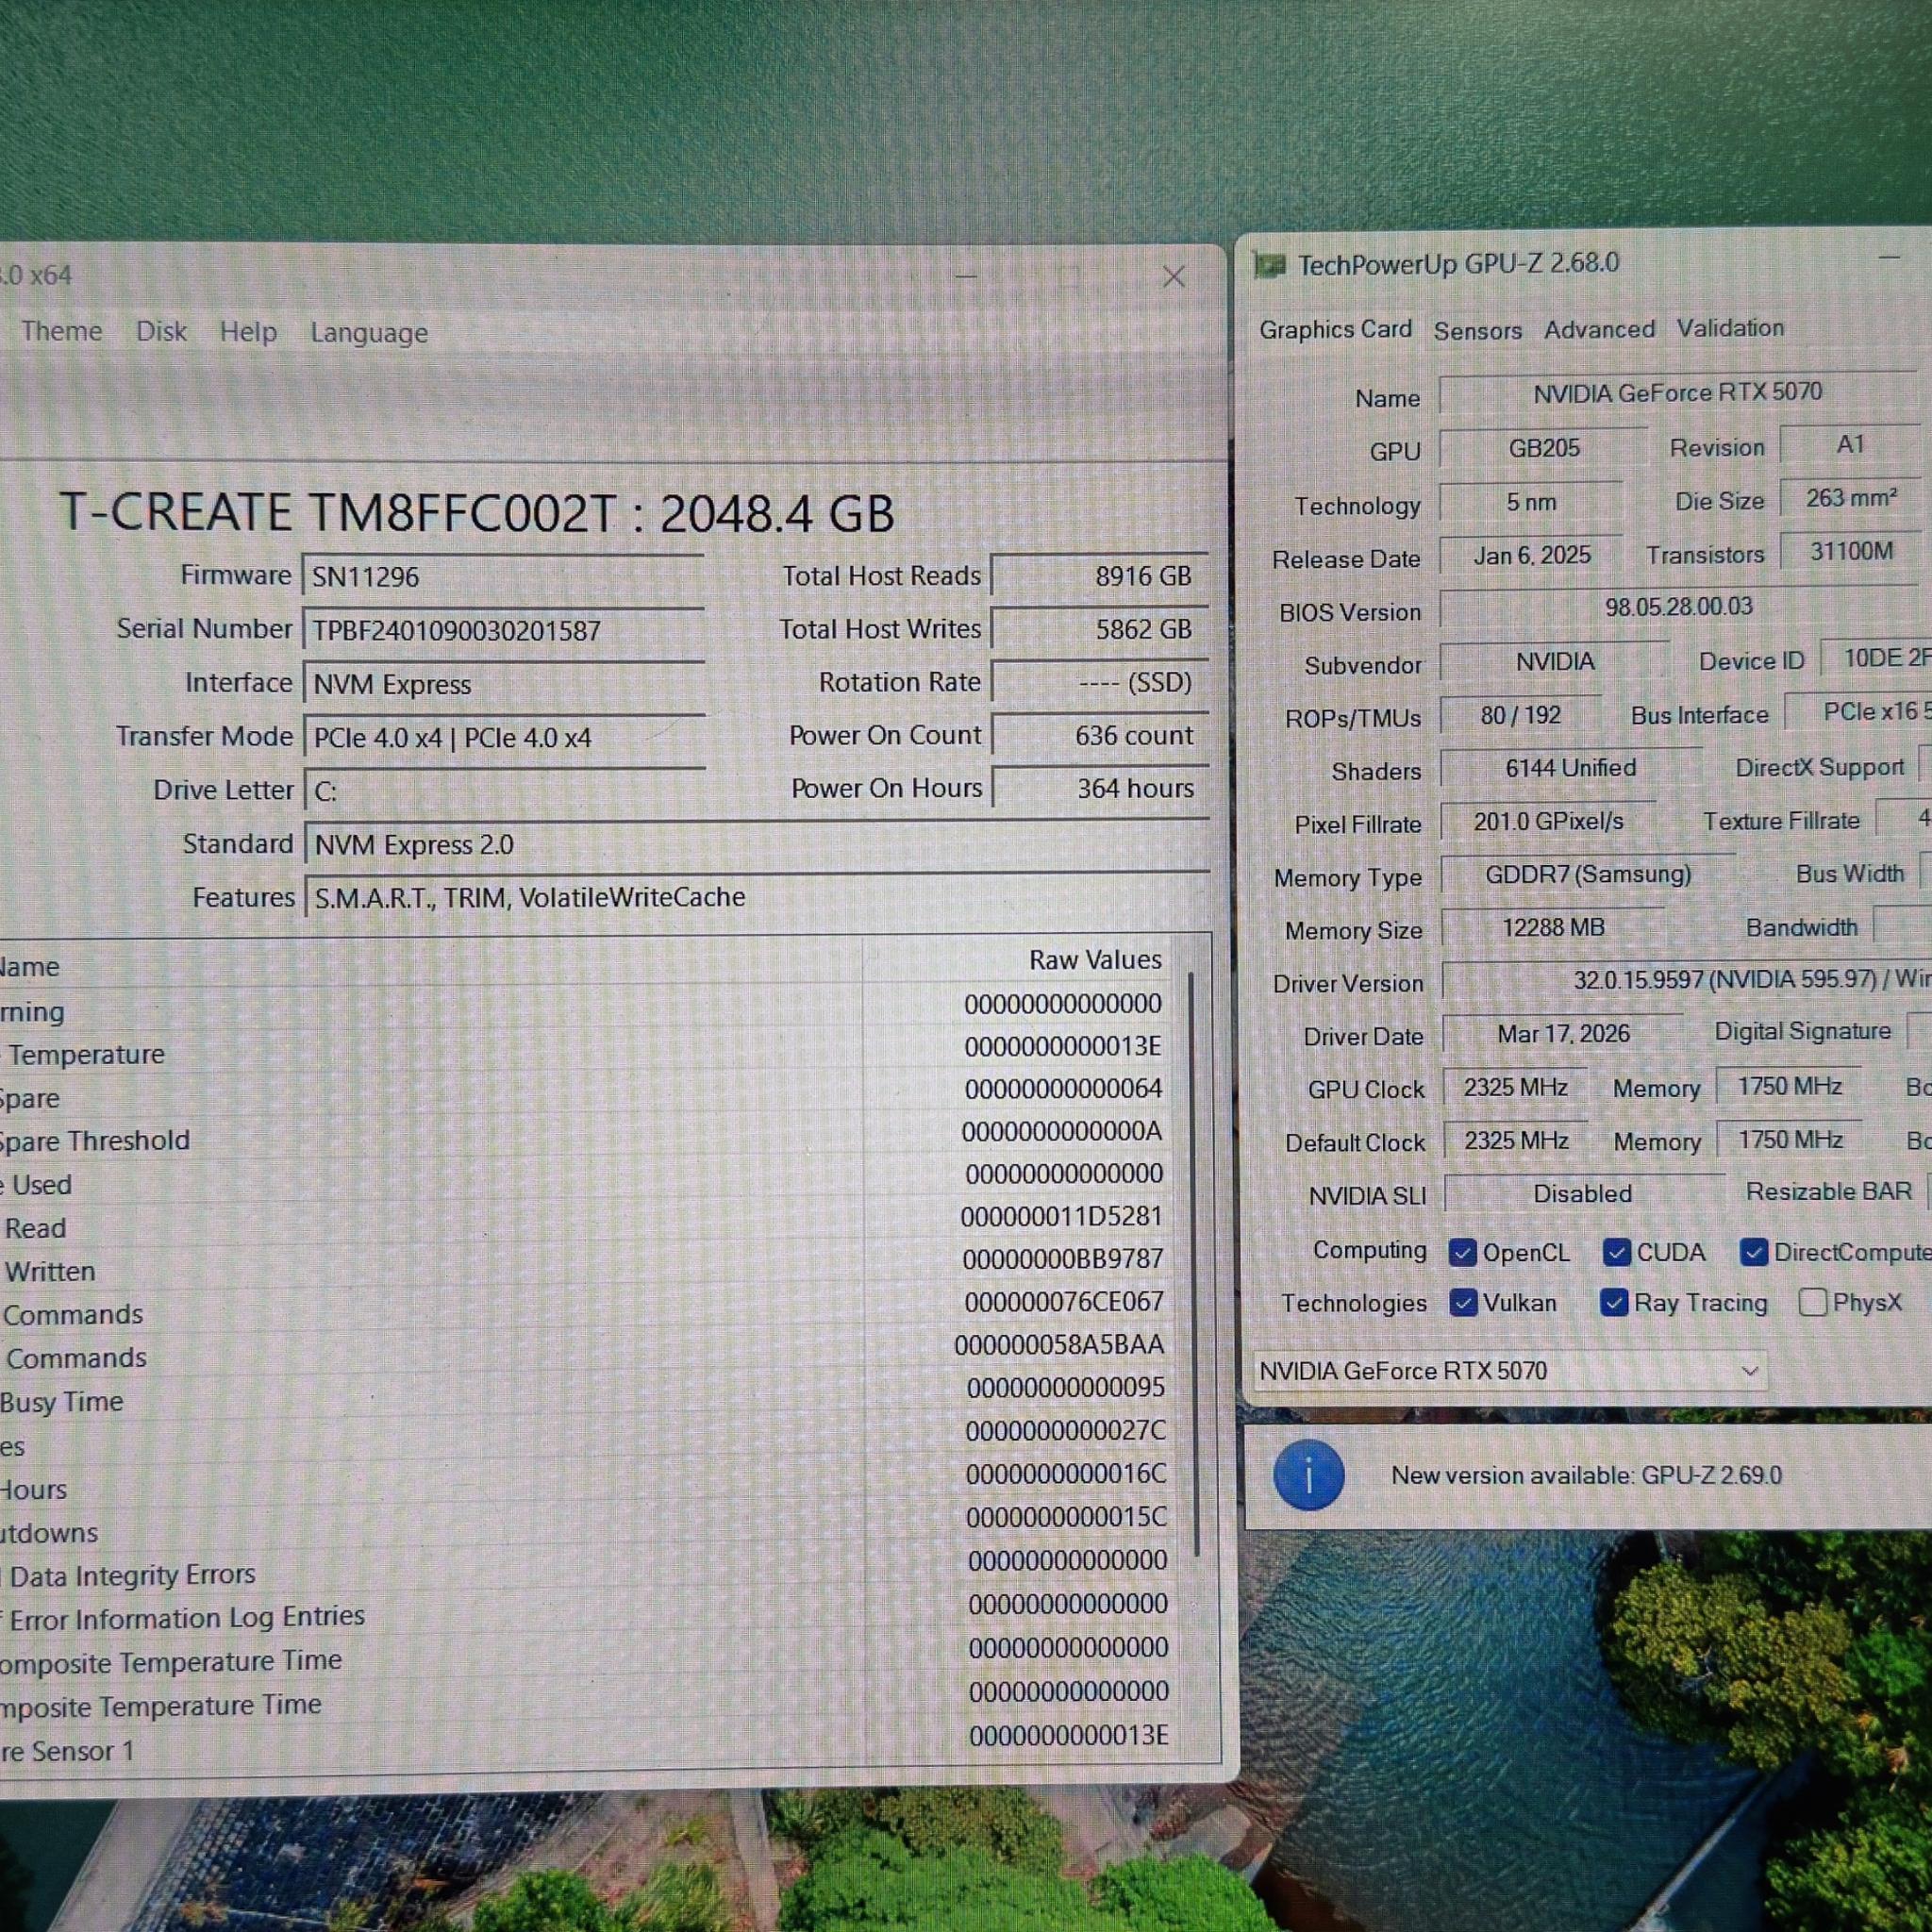The width and height of the screenshot is (1932, 1932).
Task: Click the Interface field NVM Express
Action: [x=504, y=684]
